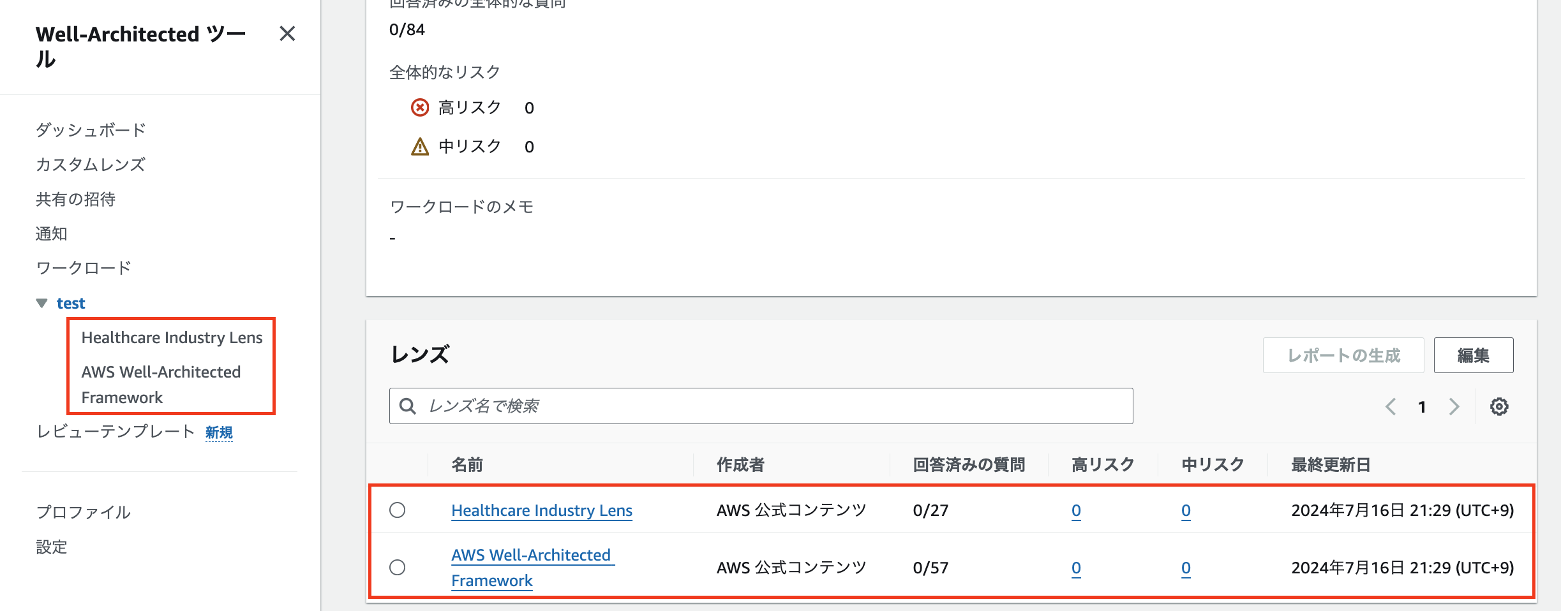The height and width of the screenshot is (611, 1561).
Task: Go to next page of lenses
Action: pos(1454,407)
